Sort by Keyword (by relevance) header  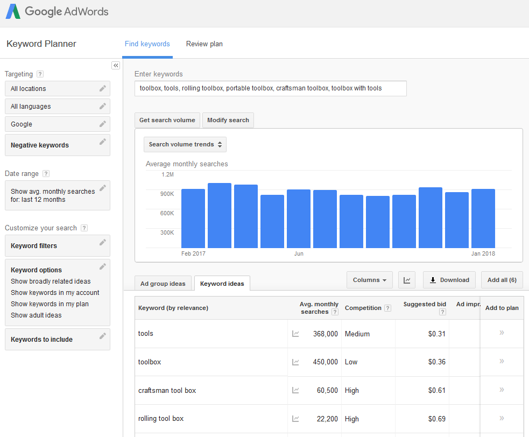[173, 308]
